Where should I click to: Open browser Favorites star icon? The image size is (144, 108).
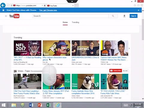pos(138,5)
